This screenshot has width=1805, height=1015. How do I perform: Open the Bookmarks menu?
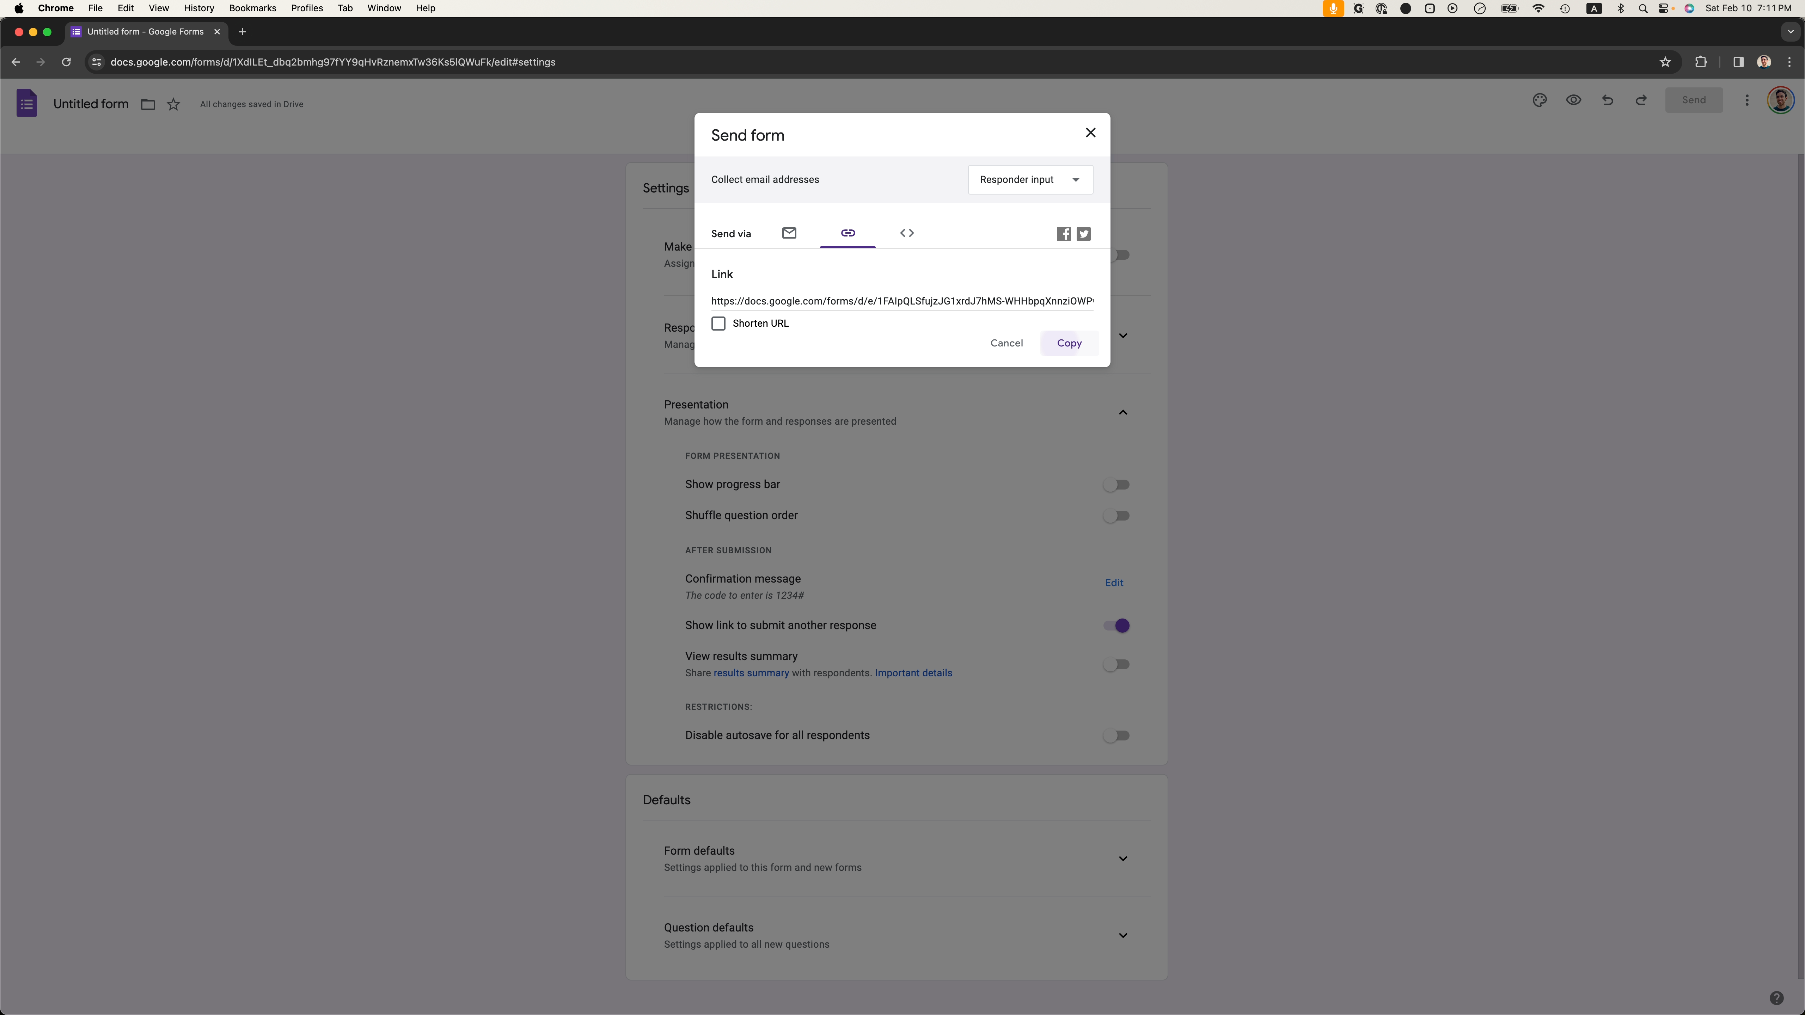click(252, 8)
